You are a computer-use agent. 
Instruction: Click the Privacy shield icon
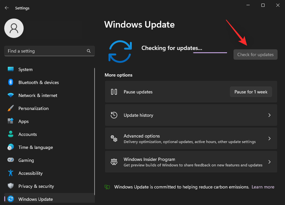click(11, 186)
